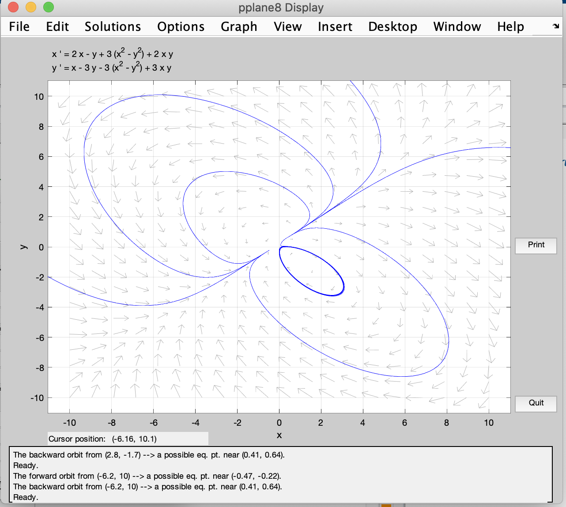This screenshot has width=566, height=507.
Task: Open the Graph menu
Action: [239, 26]
